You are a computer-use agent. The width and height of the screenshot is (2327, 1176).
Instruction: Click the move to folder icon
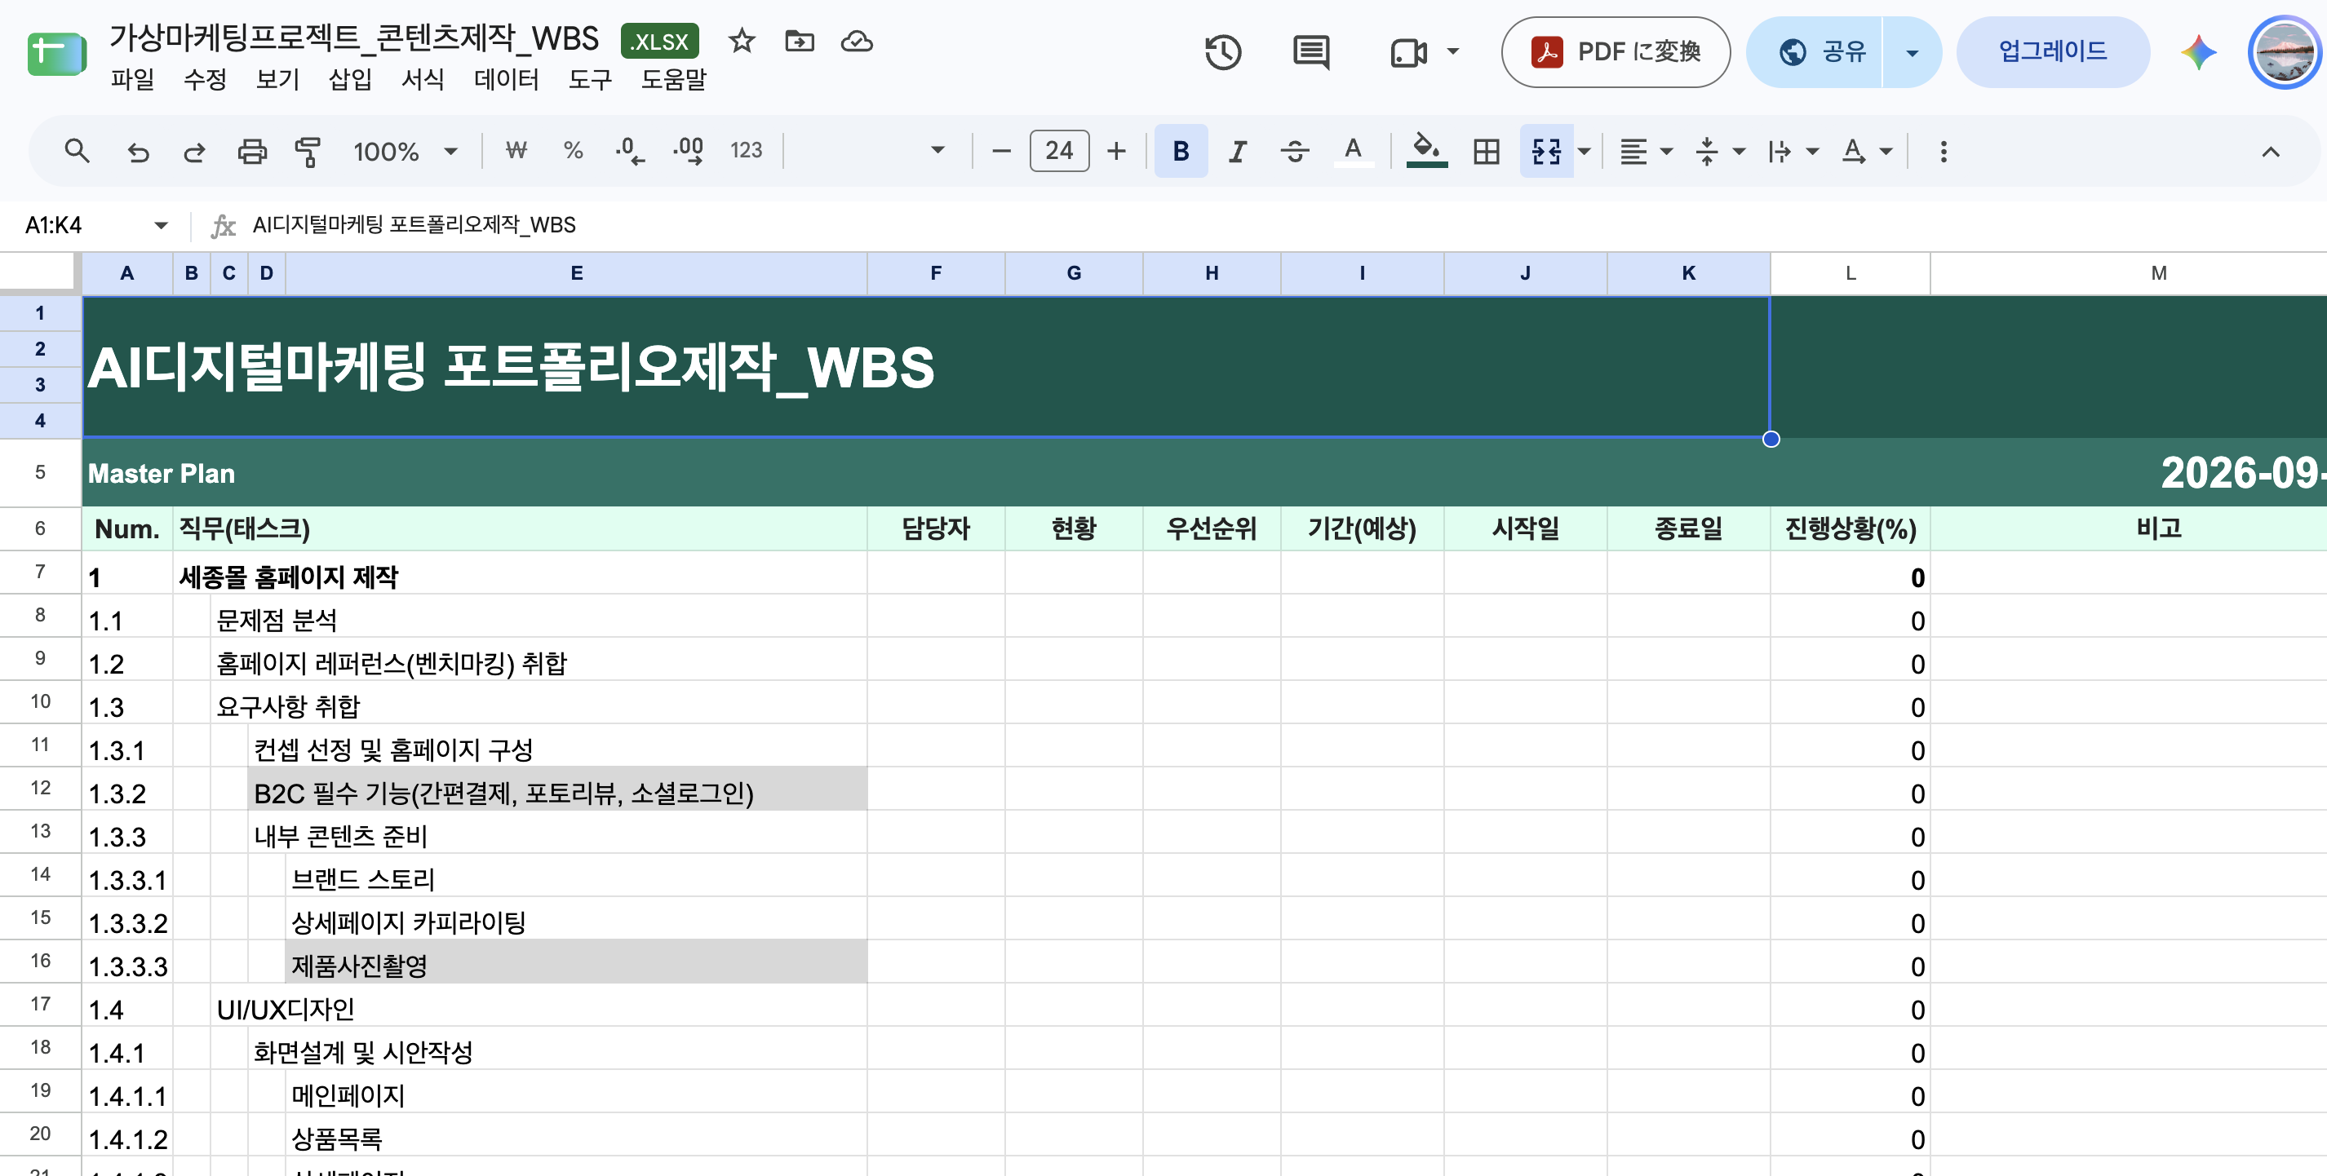(800, 41)
